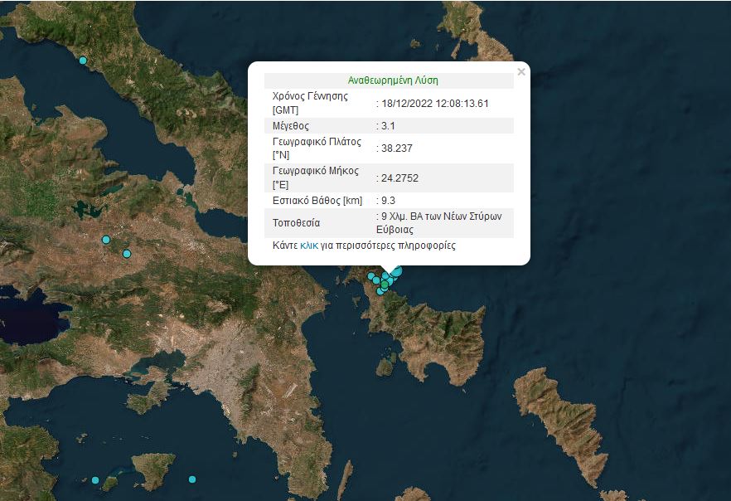Select the upper marker of the western inland pair
Image resolution: width=731 pixels, height=501 pixels.
106,240
